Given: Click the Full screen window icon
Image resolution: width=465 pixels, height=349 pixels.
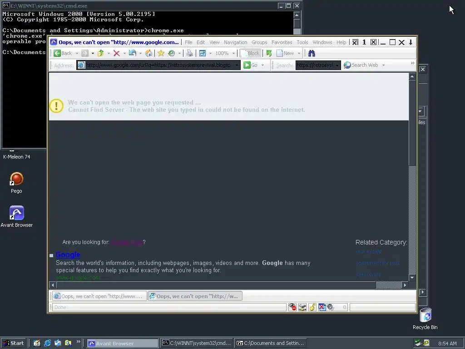Looking at the screenshot, I should 203,54.
